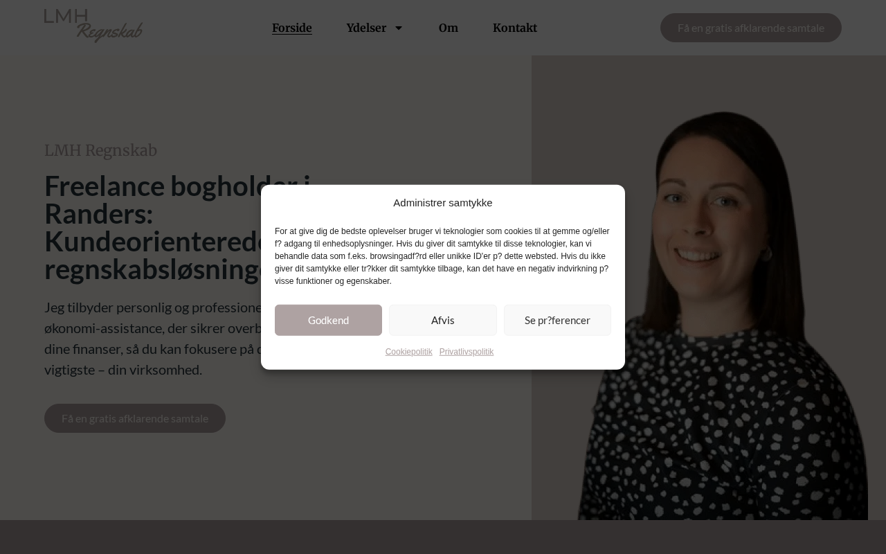Reject cookies with the Afvis button
This screenshot has width=886, height=554.
pyautogui.click(x=443, y=320)
